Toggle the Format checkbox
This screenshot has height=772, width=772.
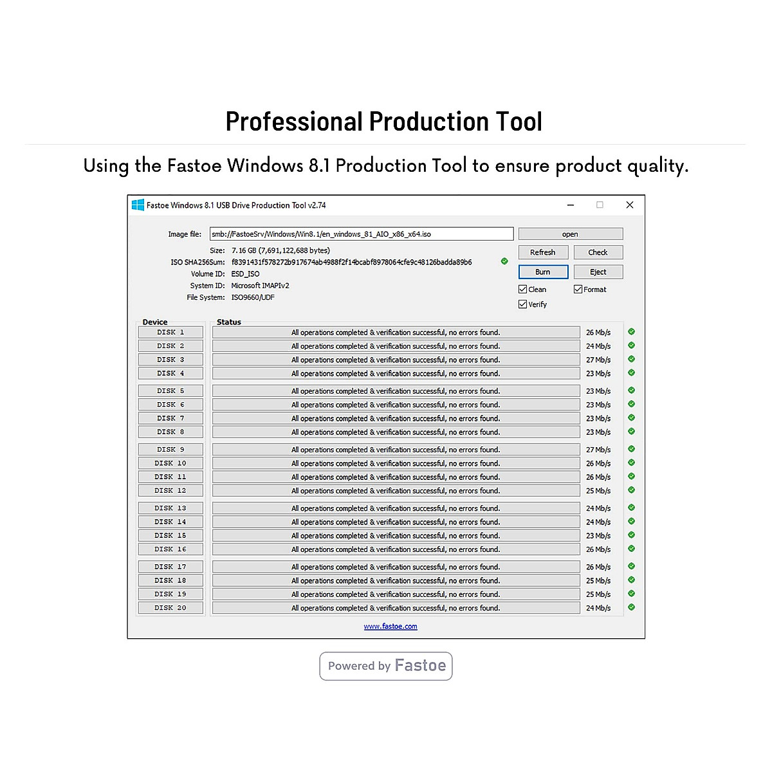(578, 289)
